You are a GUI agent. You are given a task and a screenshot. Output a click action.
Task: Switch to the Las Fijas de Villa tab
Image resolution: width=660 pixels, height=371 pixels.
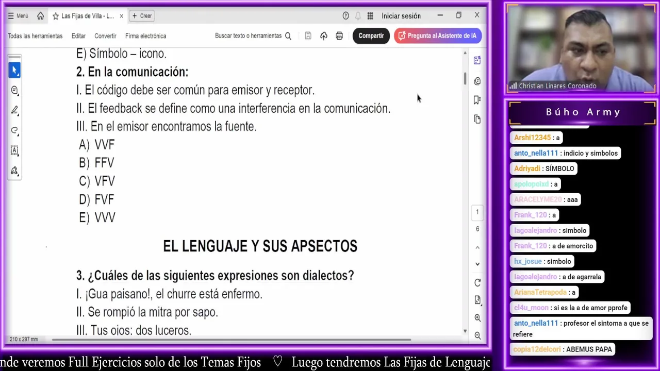(88, 16)
